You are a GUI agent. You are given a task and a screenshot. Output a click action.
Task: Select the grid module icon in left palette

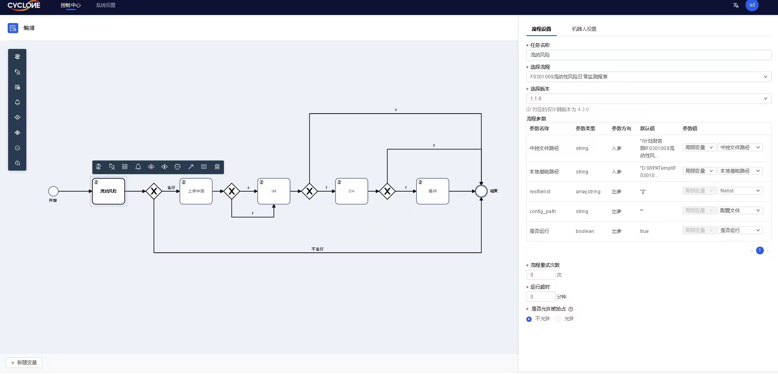17,87
